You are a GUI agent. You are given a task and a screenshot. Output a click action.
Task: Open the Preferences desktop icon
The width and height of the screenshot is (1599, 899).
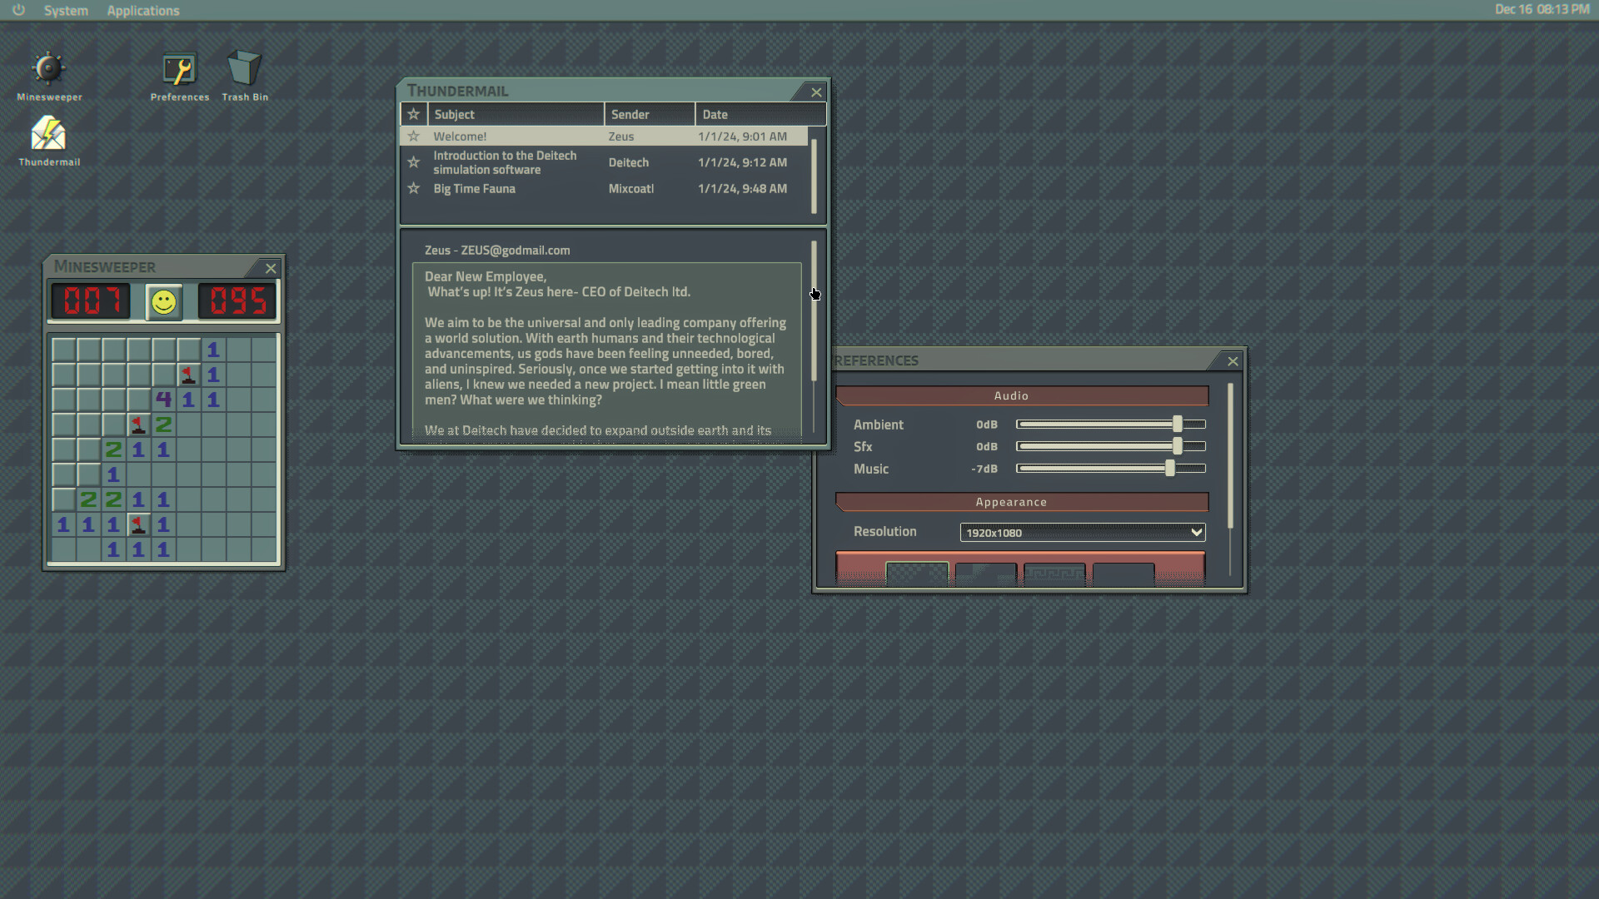179,70
